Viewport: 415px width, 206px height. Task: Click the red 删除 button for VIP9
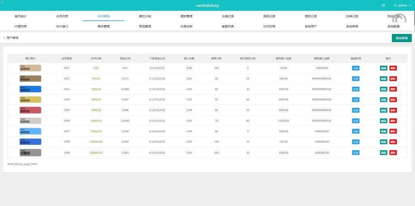click(x=393, y=152)
